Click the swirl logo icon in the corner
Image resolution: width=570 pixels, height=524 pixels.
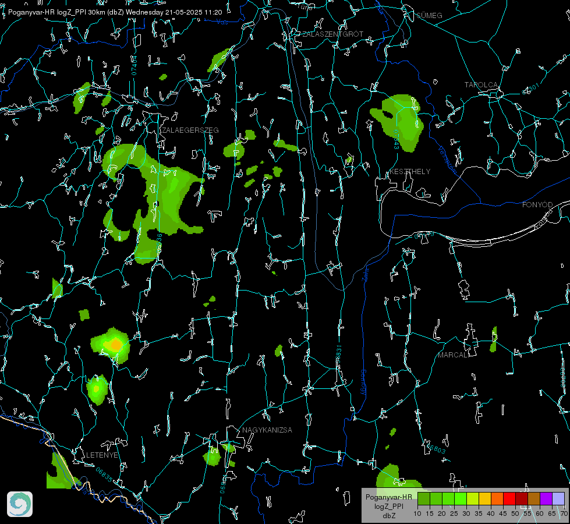20,504
